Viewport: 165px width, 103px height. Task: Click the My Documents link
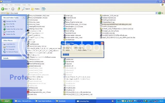tap(11, 47)
